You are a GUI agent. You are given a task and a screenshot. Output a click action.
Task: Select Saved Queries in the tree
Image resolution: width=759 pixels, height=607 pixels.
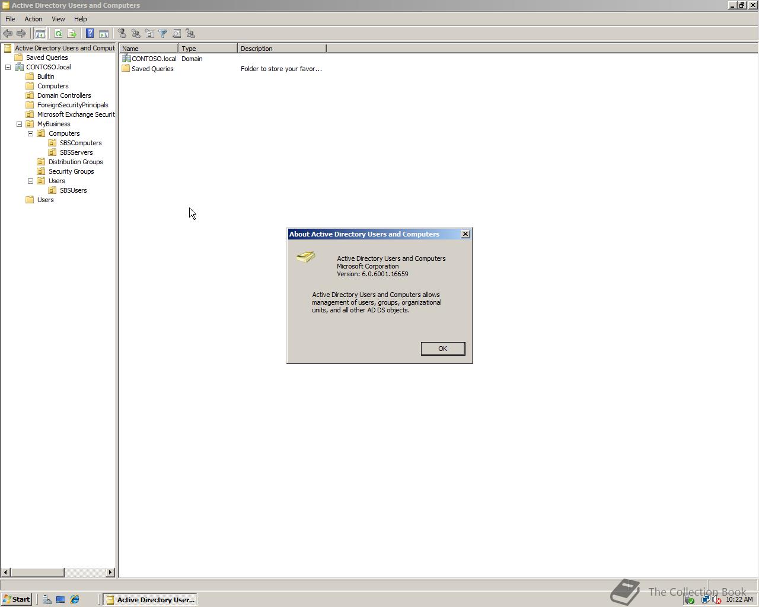[x=47, y=57]
